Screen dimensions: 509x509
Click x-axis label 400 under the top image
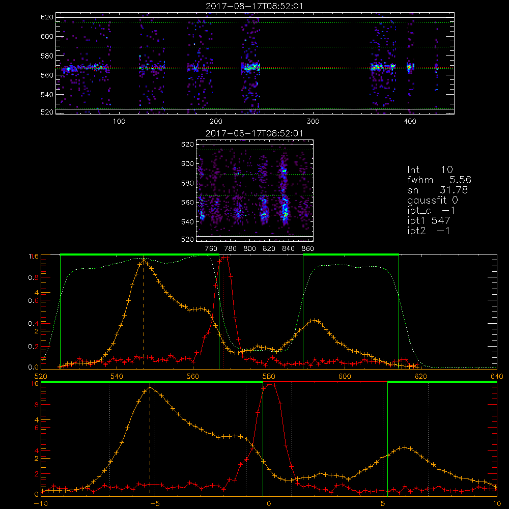[410, 122]
